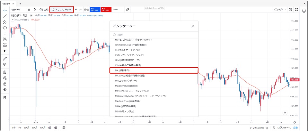Select the crosshair cursor tool

pyautogui.click(x=5, y=10)
